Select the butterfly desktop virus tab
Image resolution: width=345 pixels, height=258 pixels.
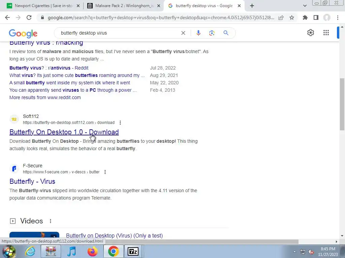pos(204,6)
